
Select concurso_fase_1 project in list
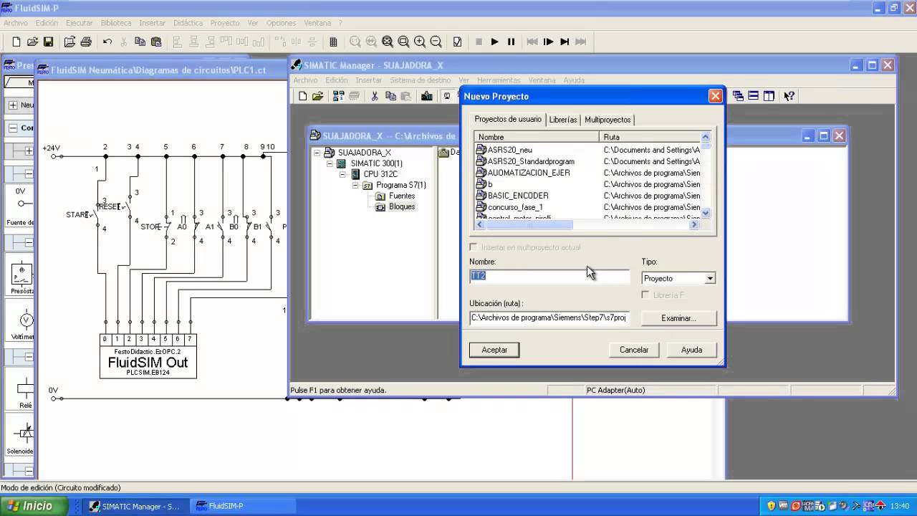(515, 207)
